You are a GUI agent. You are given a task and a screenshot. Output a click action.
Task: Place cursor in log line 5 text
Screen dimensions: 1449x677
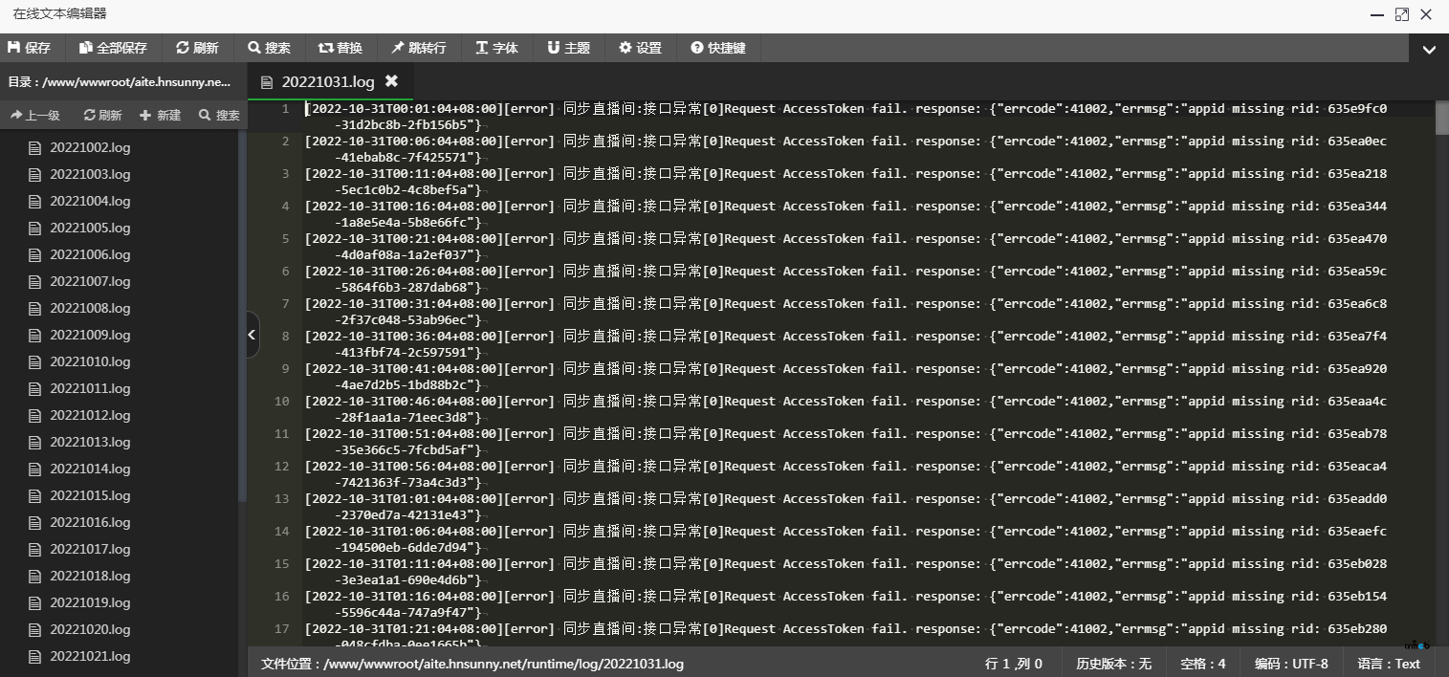(845, 247)
